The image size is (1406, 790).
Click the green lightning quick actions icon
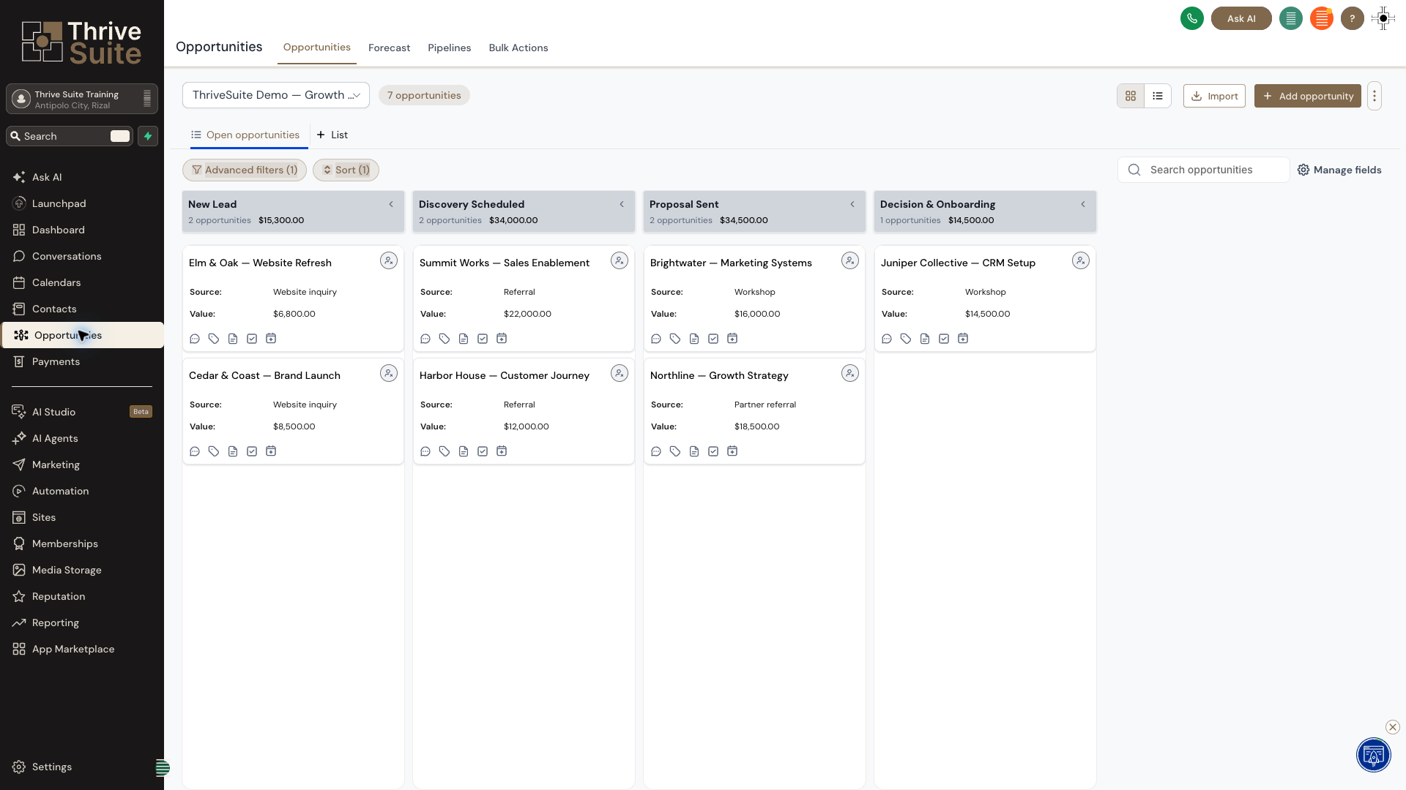[x=148, y=136]
